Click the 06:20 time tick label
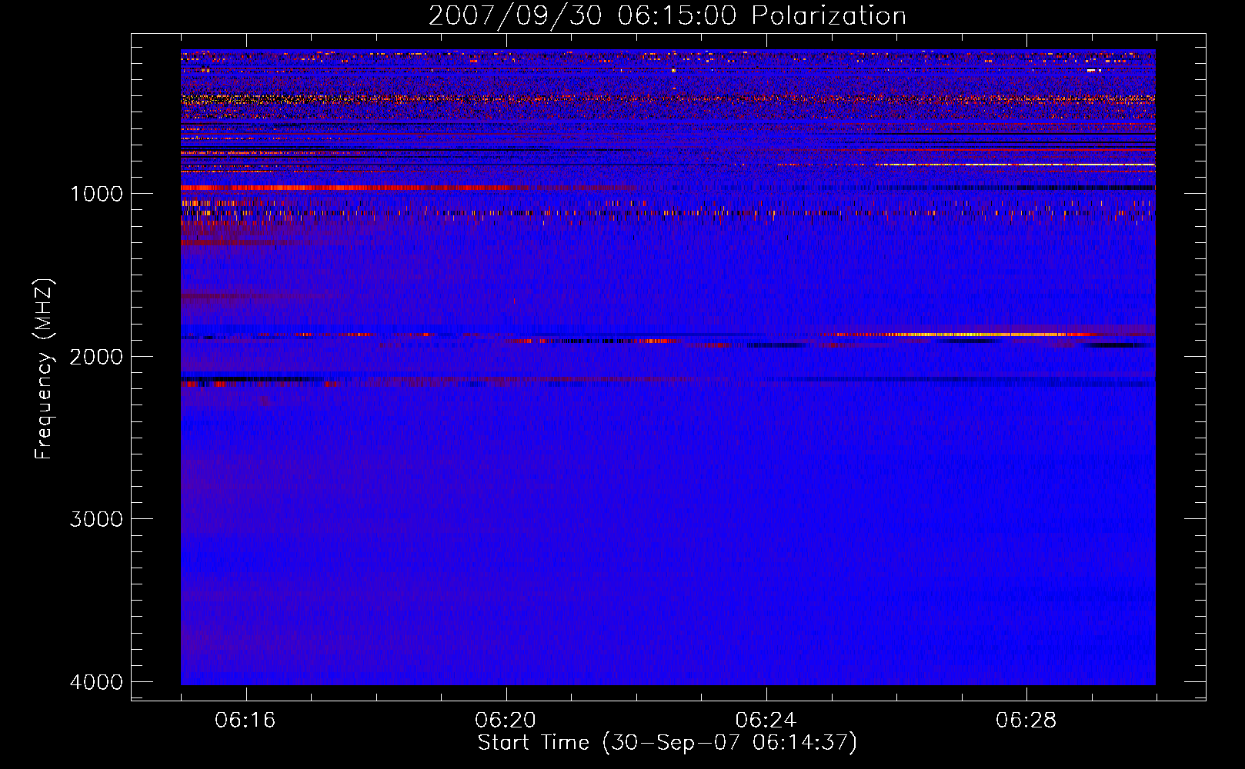 click(x=506, y=721)
